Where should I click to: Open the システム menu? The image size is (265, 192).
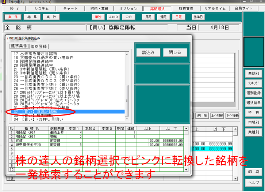(42, 9)
